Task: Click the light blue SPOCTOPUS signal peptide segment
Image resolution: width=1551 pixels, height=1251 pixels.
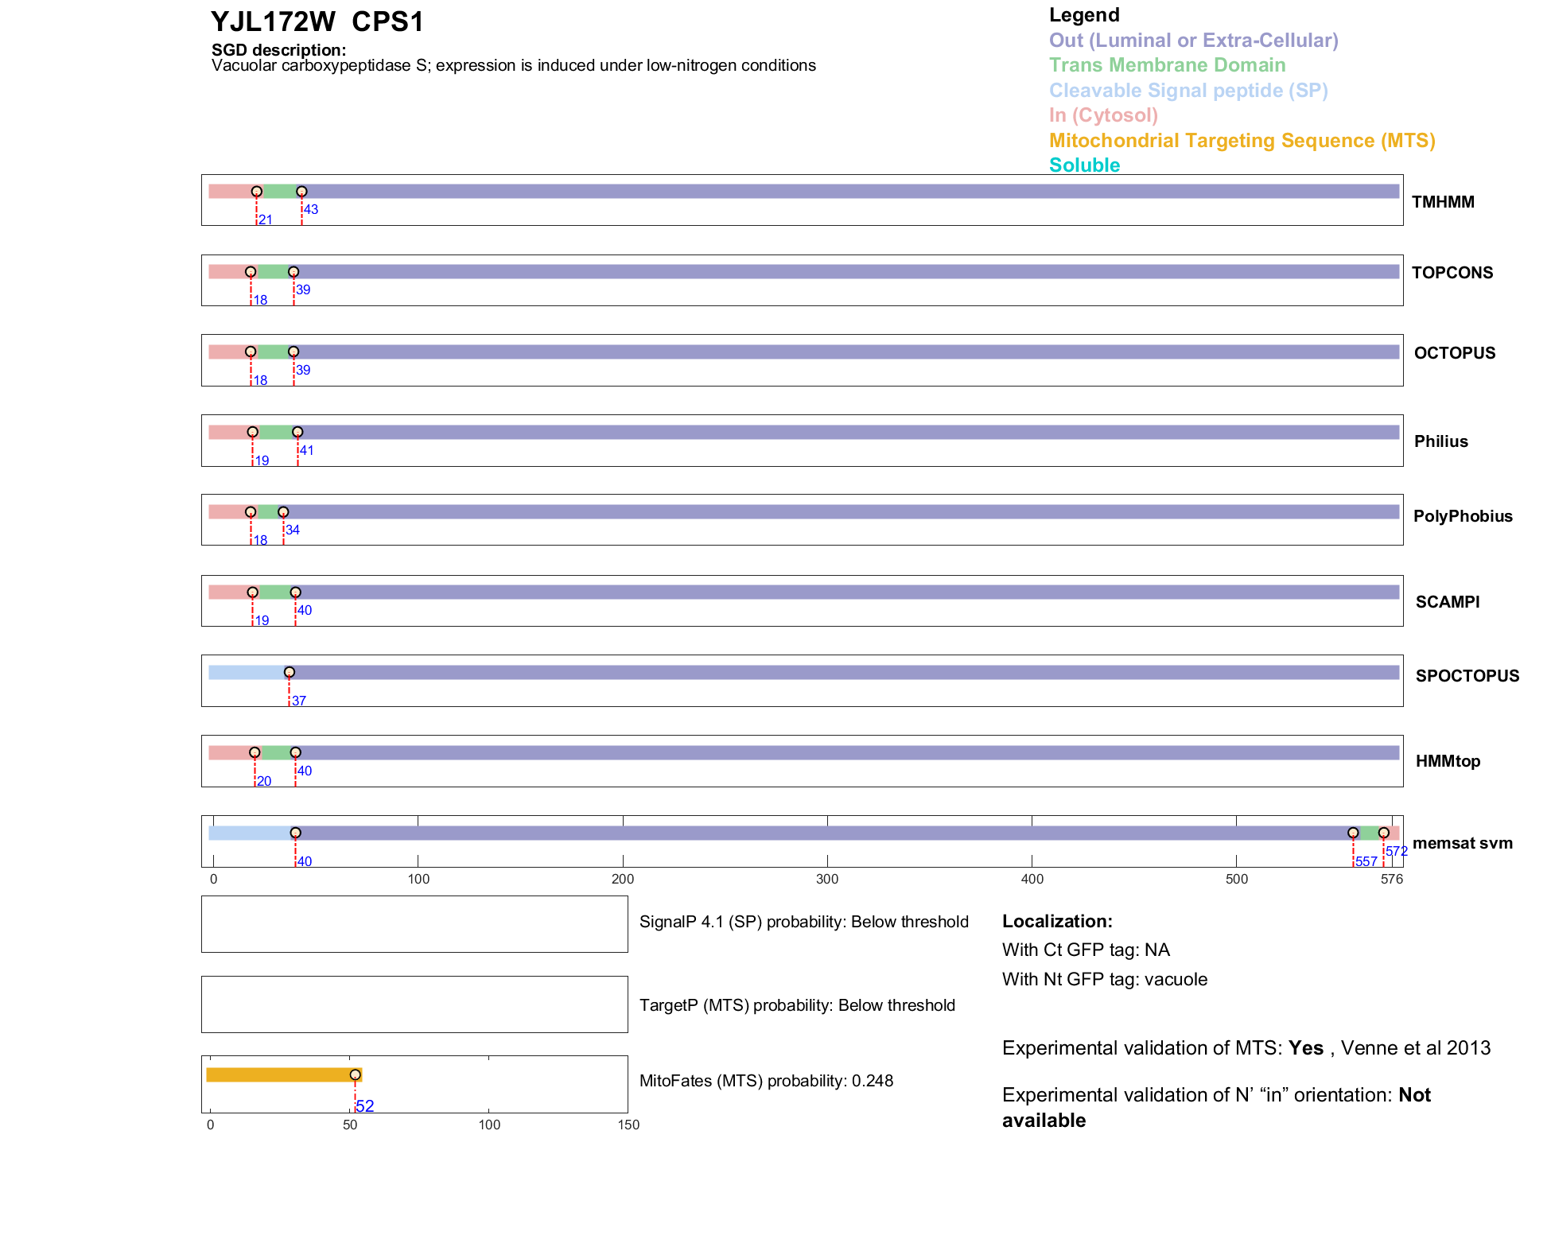Action: click(245, 673)
